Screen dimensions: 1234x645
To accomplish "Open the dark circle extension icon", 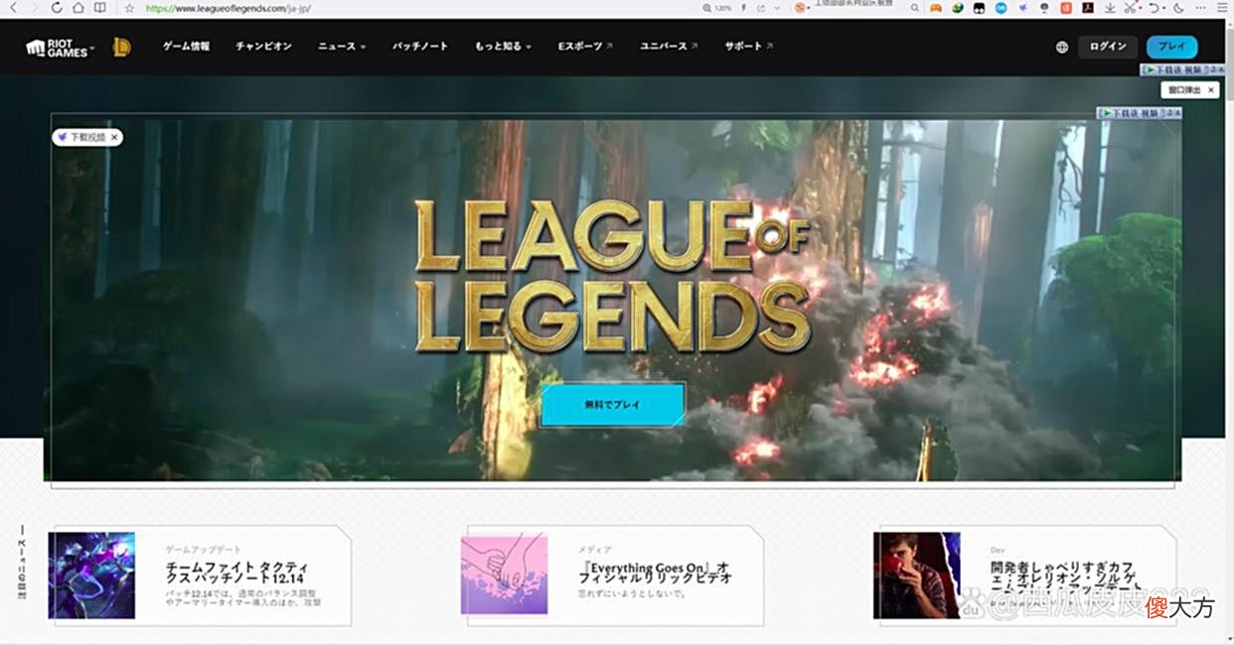I will [1044, 8].
